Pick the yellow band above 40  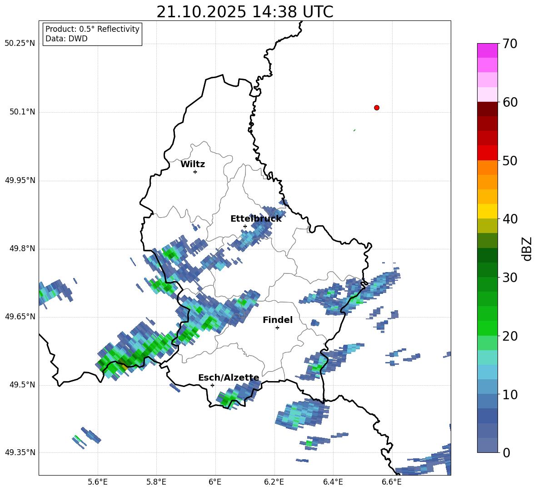tap(487, 211)
